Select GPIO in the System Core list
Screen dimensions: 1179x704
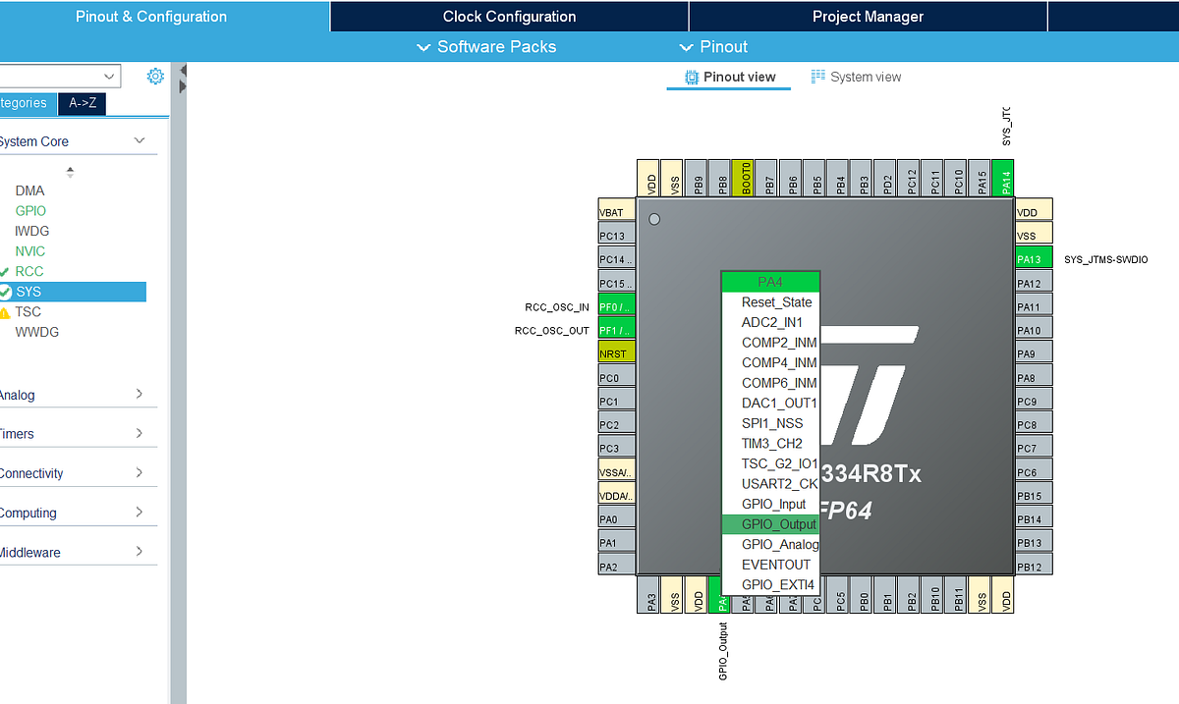click(29, 210)
